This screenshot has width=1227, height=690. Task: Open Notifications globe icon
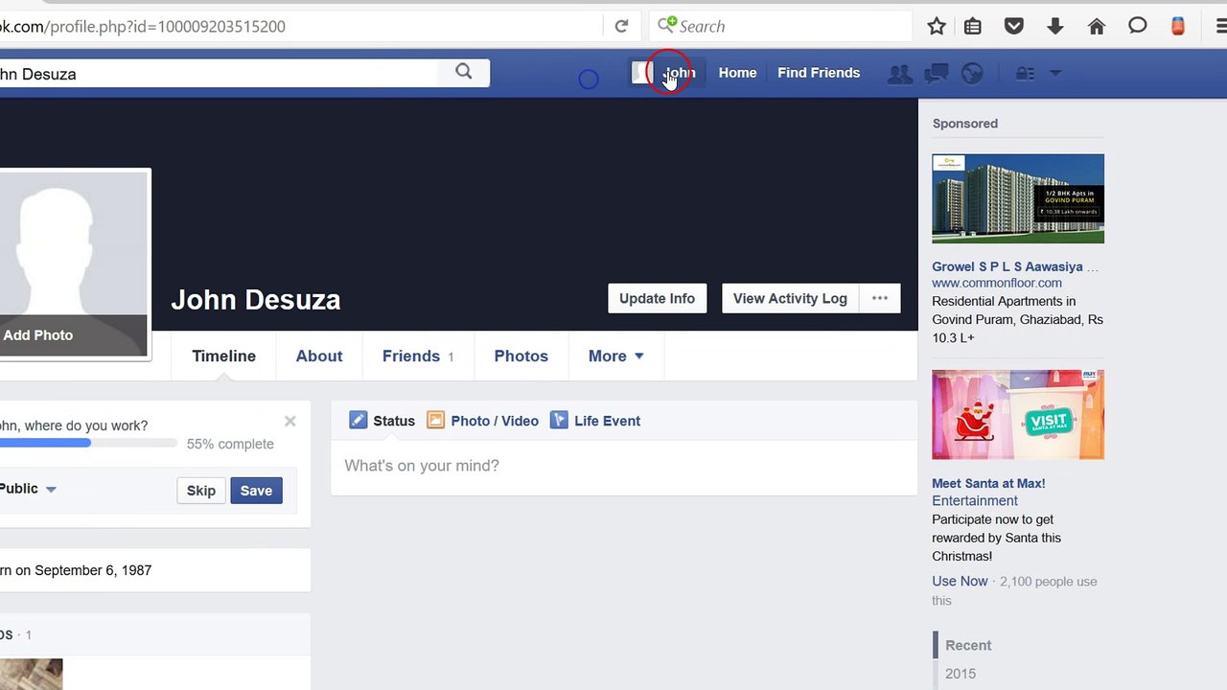pos(972,73)
